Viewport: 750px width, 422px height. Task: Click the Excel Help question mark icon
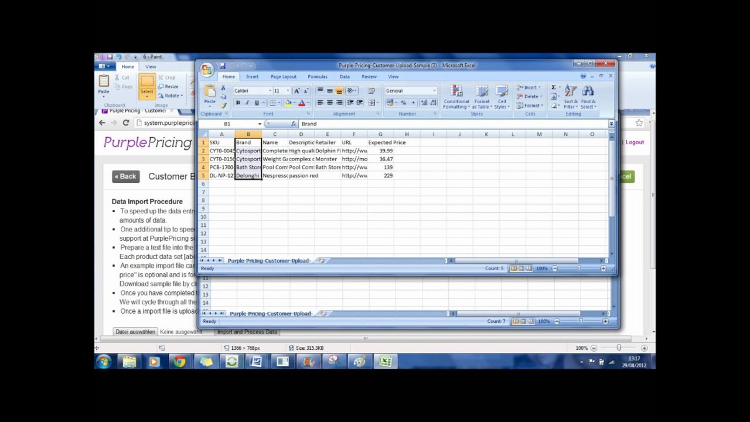click(583, 76)
